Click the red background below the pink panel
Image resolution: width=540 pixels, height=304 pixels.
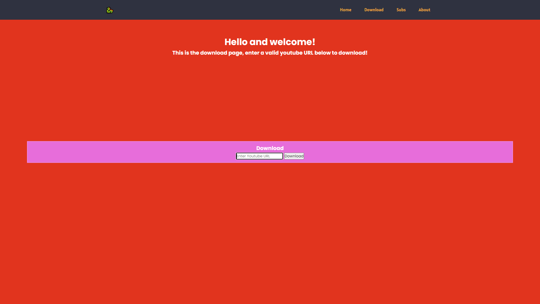[x=270, y=225]
